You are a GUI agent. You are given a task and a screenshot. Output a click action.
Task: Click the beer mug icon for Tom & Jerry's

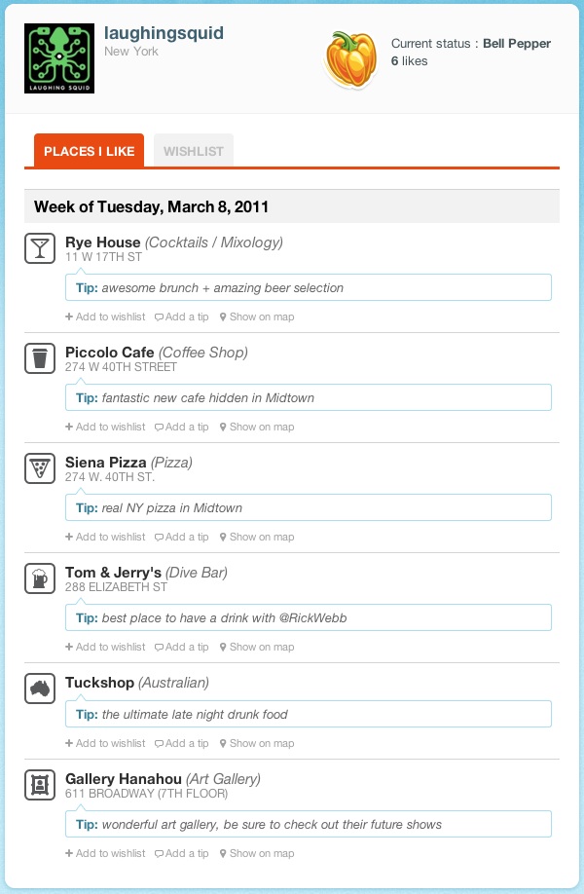39,578
